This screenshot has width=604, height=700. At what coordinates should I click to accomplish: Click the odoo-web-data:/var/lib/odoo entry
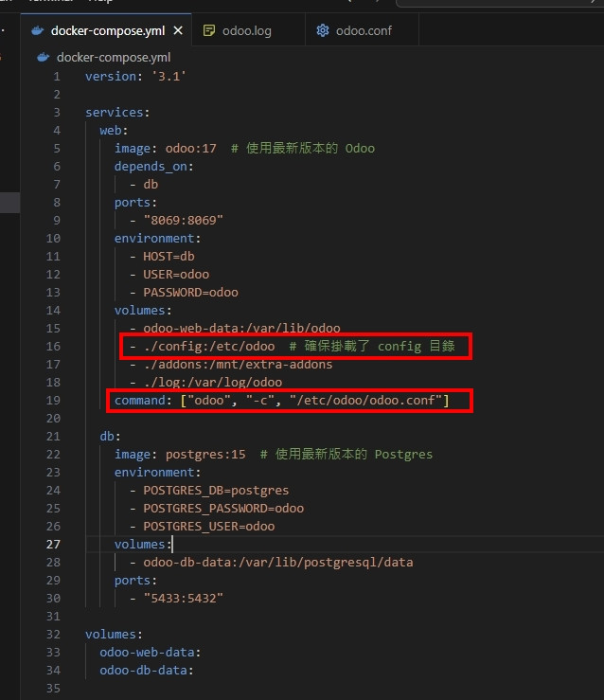(x=241, y=328)
